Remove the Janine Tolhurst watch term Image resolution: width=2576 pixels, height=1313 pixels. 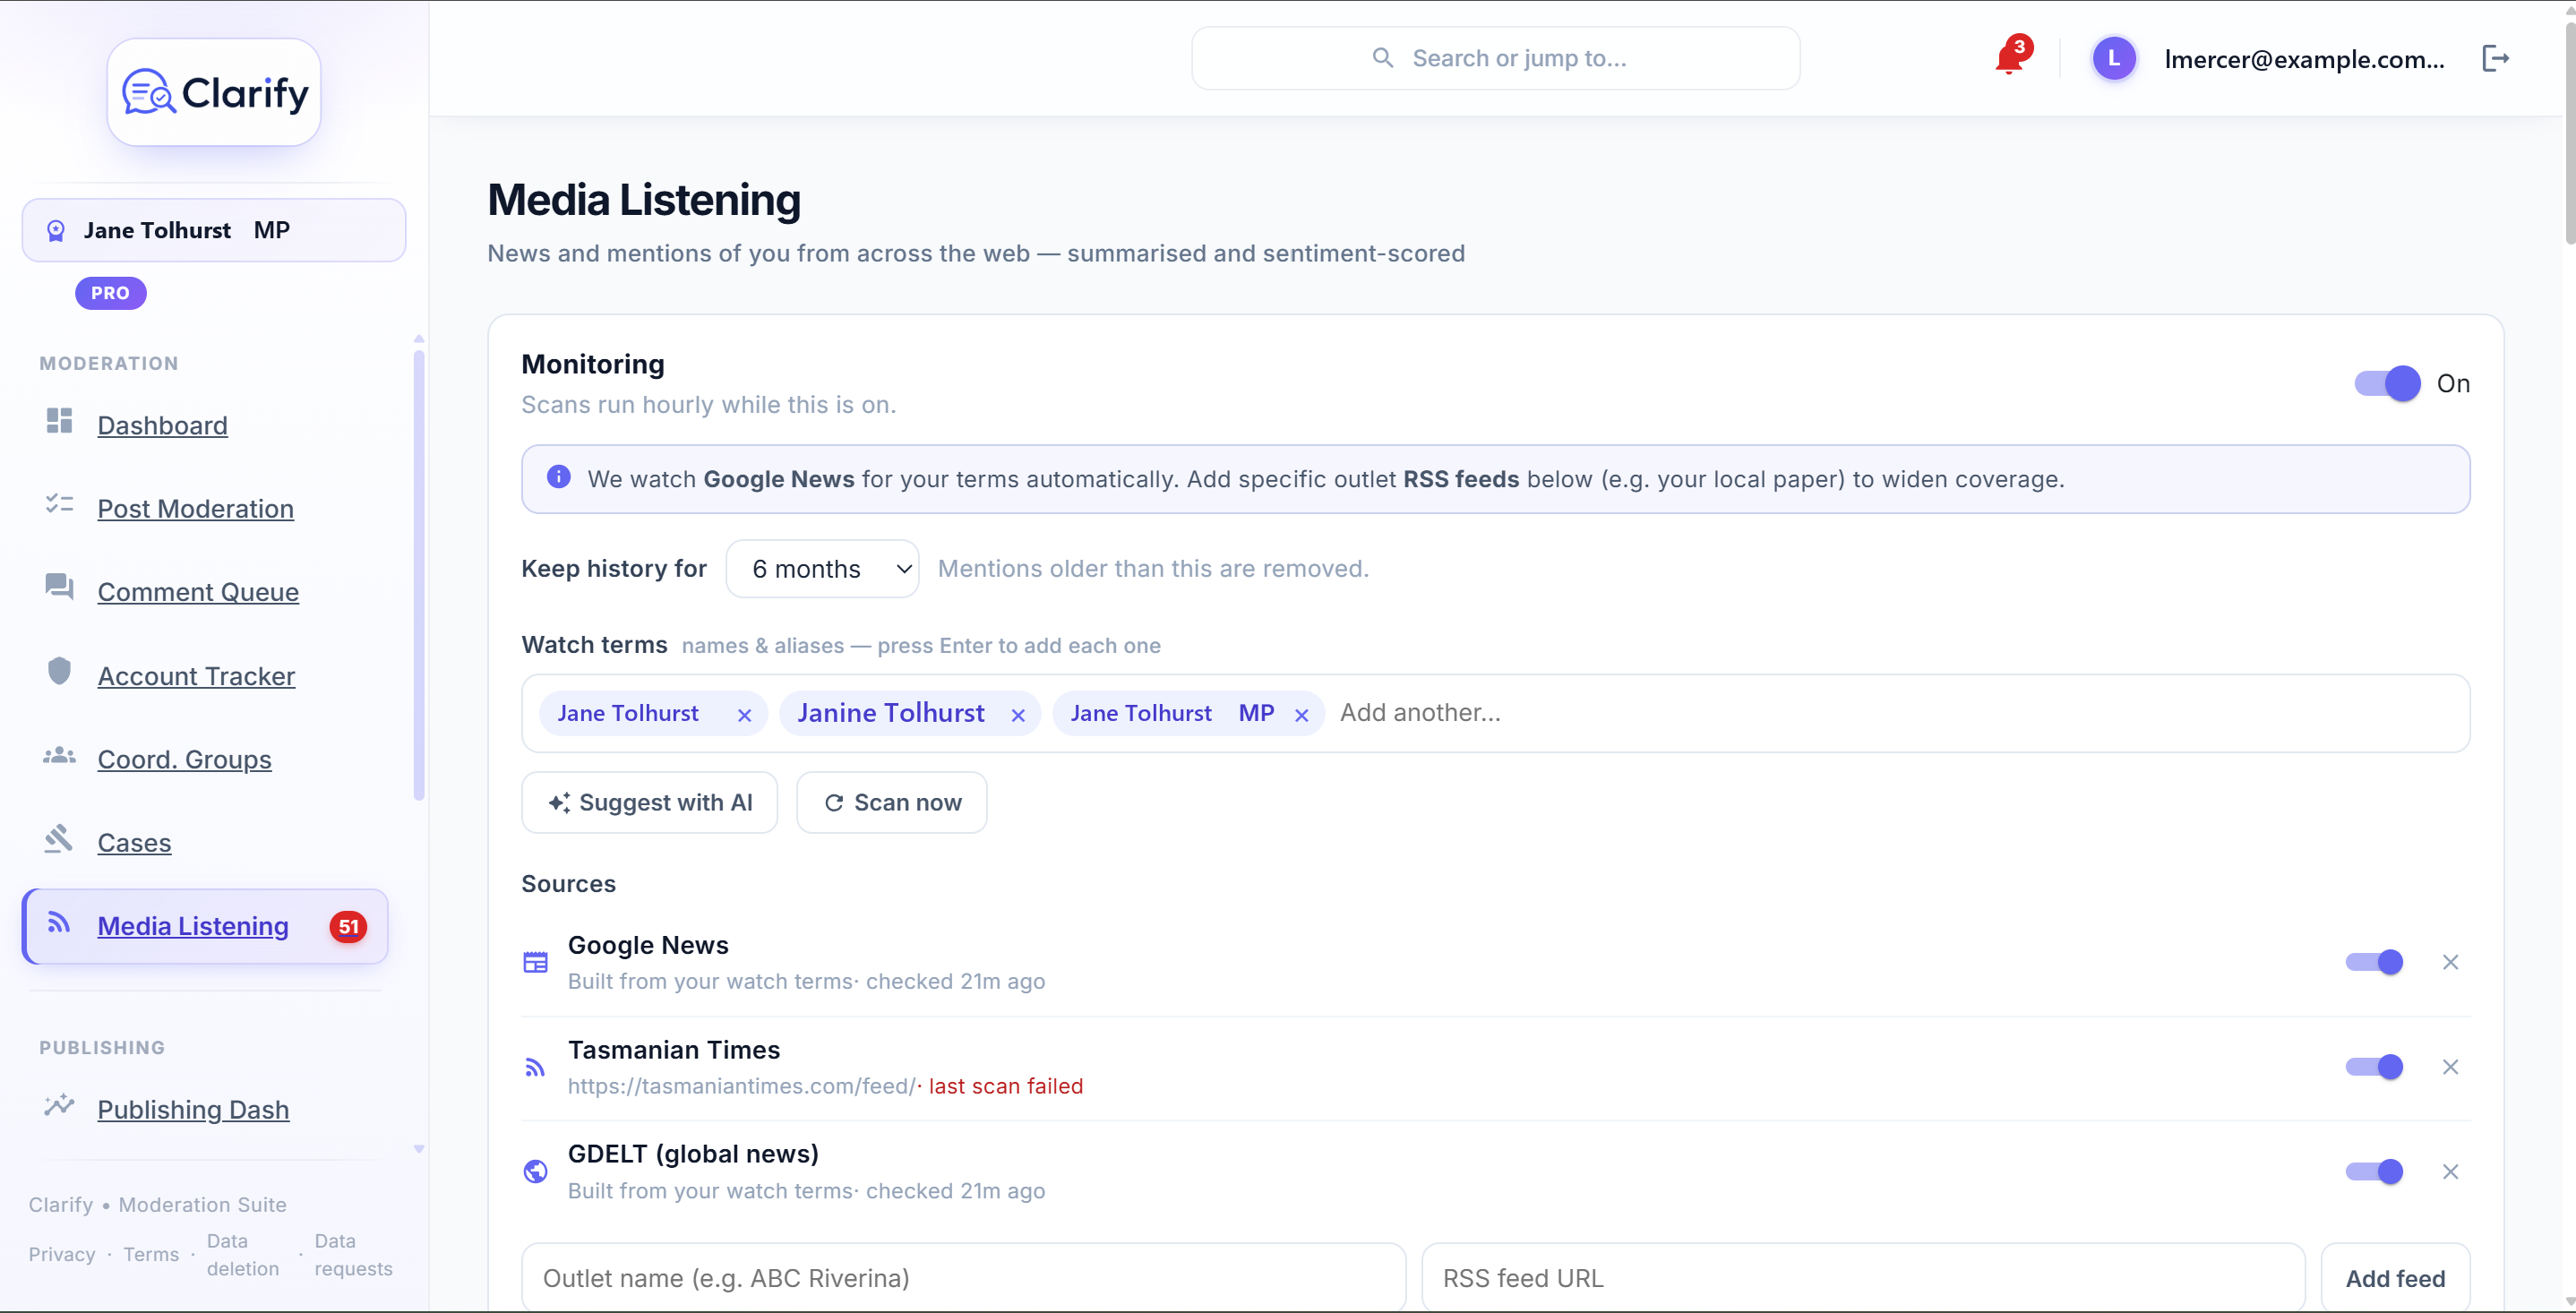pyautogui.click(x=1018, y=715)
